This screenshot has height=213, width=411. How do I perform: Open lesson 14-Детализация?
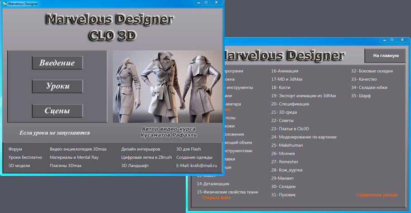[213, 184]
